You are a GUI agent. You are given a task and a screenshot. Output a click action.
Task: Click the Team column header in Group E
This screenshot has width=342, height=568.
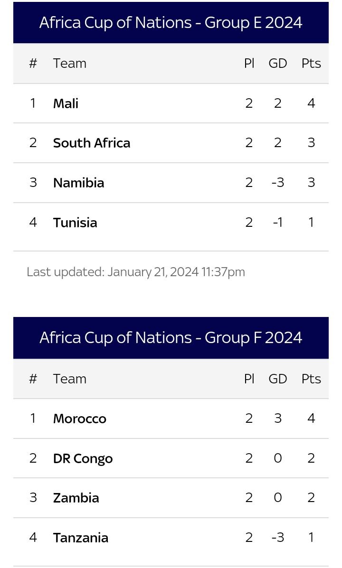(70, 64)
